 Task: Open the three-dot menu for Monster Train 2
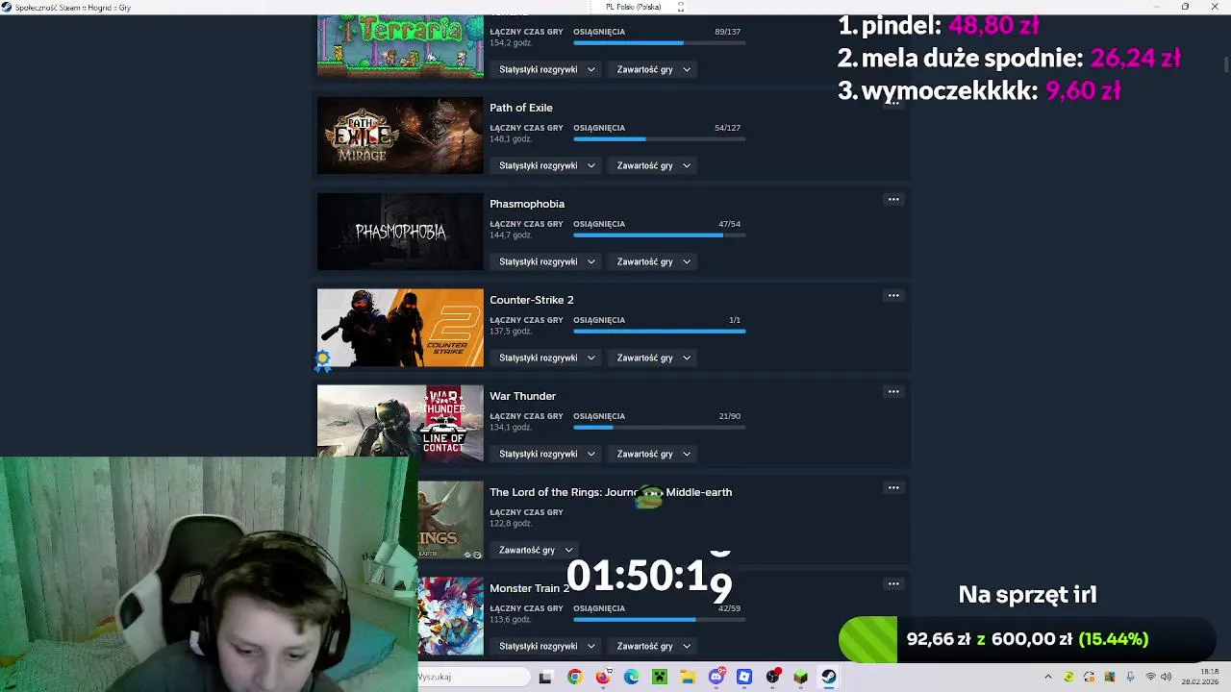point(893,584)
